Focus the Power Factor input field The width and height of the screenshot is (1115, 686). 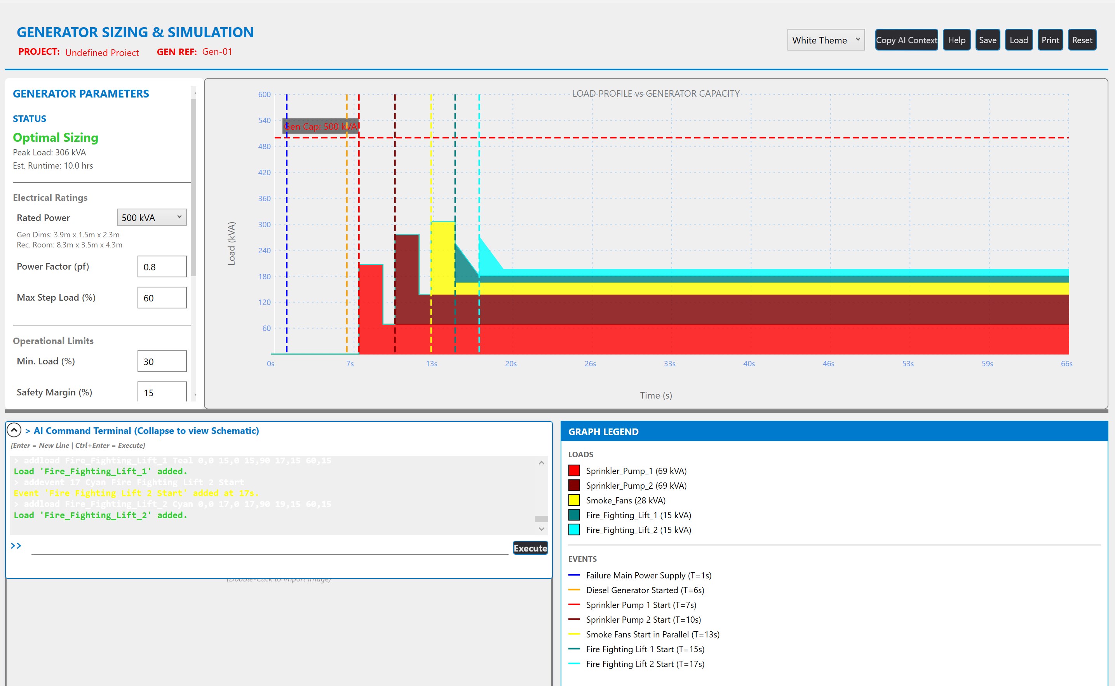point(162,266)
